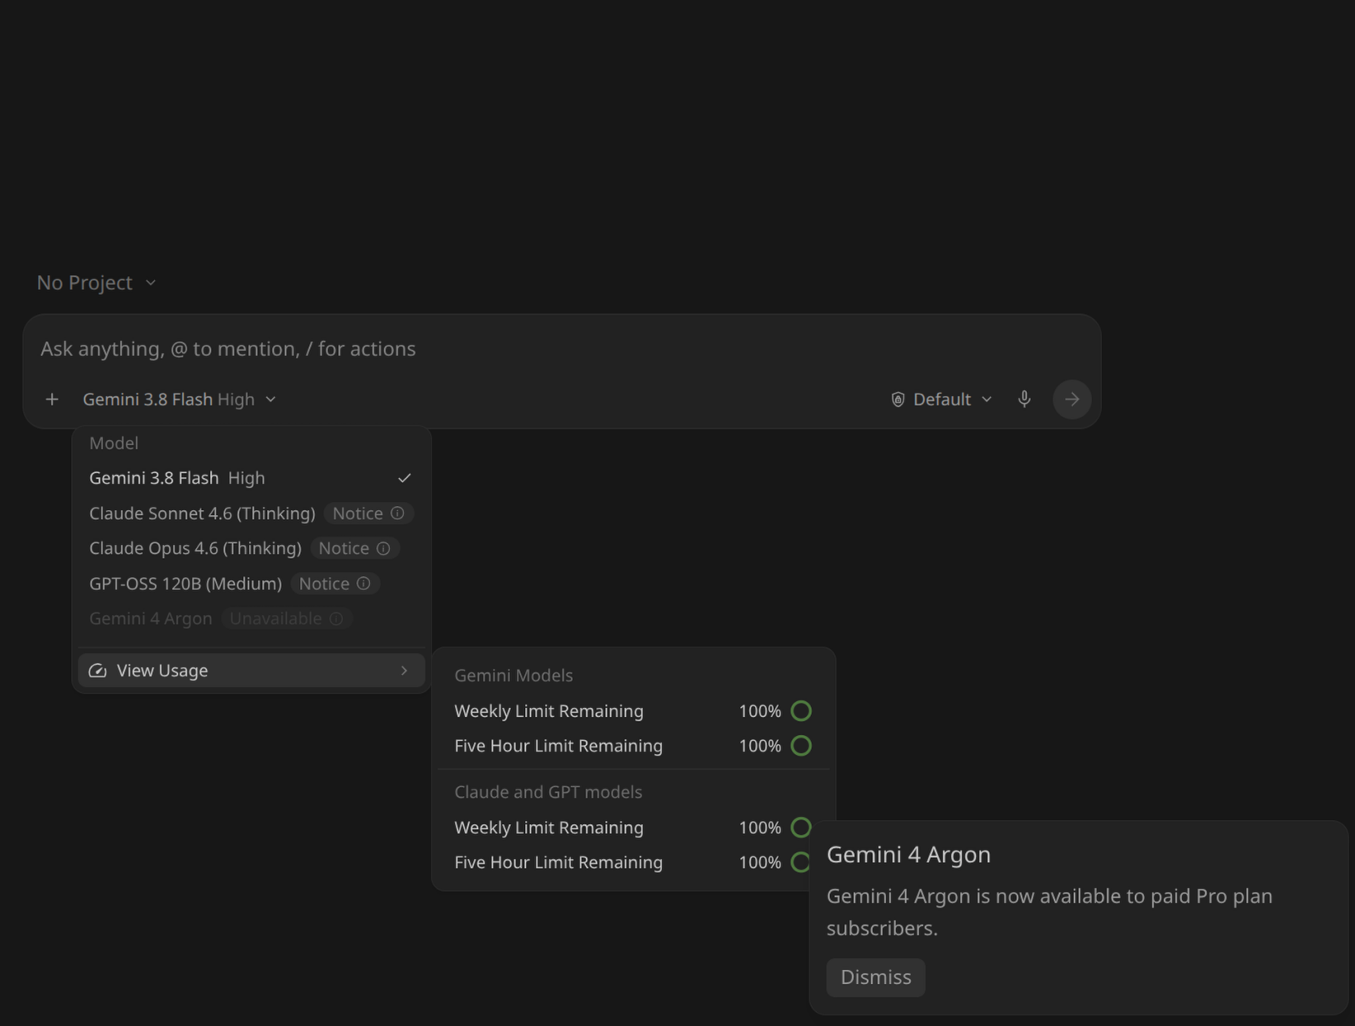Click the Model header in the dropdown
The width and height of the screenshot is (1355, 1026).
click(x=114, y=443)
